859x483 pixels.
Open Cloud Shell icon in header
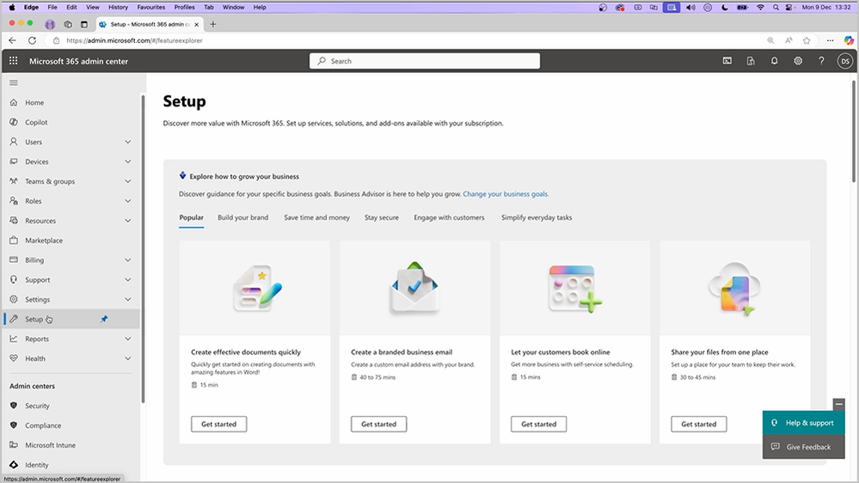[x=727, y=61]
